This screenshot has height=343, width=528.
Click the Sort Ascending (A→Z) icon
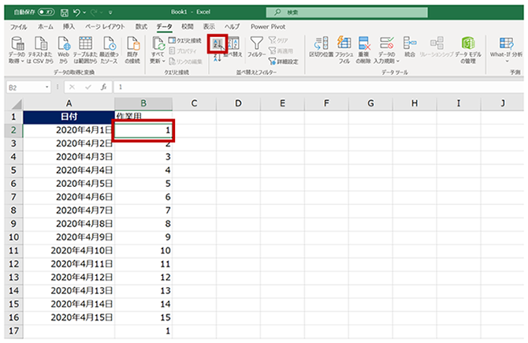(218, 43)
